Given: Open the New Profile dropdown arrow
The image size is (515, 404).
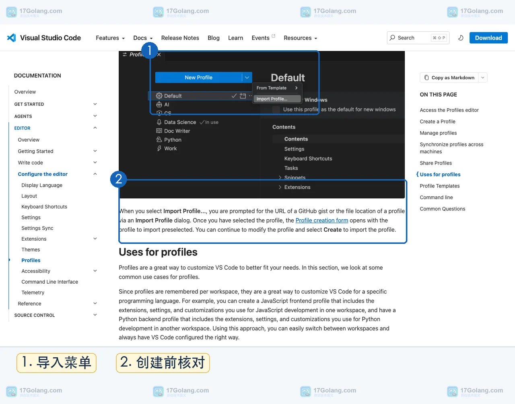Looking at the screenshot, I should tap(247, 77).
